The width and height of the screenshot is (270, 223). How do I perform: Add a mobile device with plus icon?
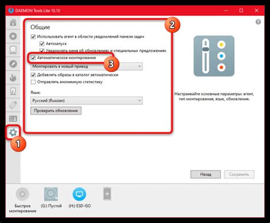coord(107,194)
